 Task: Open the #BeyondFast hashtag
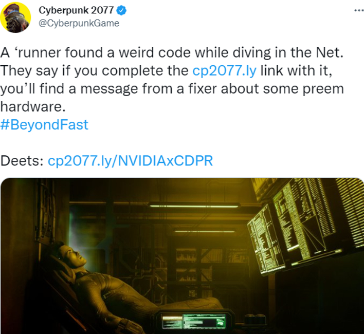(x=44, y=124)
